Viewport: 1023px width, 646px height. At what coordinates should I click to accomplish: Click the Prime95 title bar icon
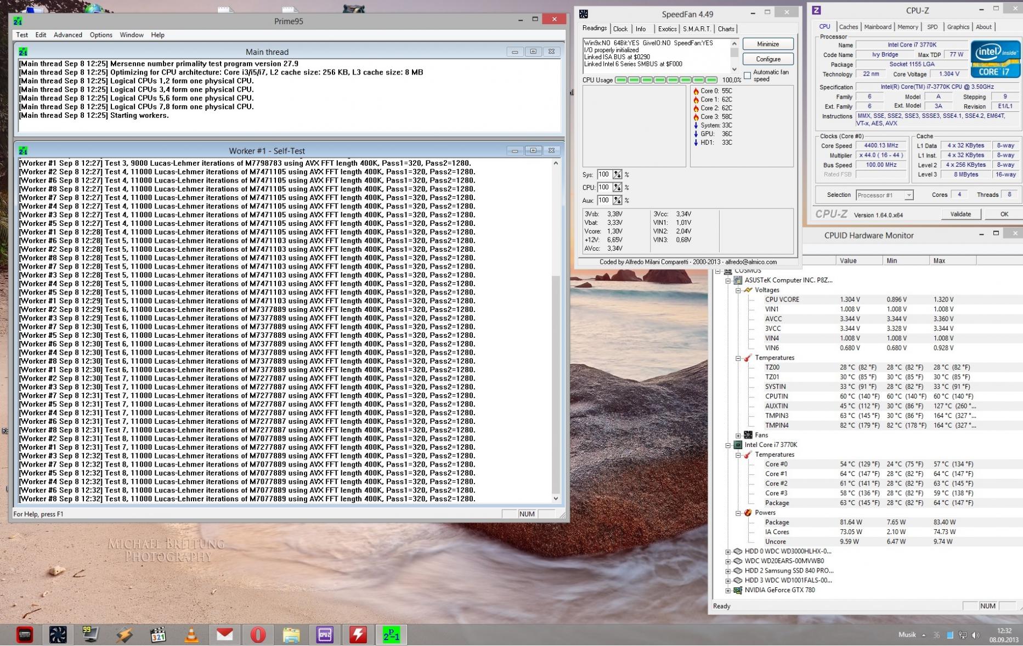pyautogui.click(x=18, y=21)
